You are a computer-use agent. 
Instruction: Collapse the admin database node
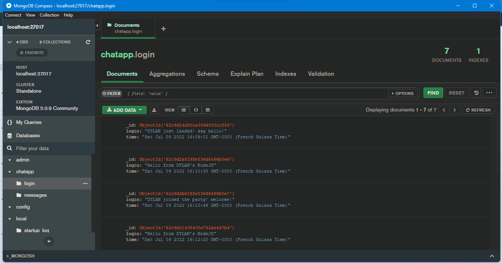click(10, 160)
